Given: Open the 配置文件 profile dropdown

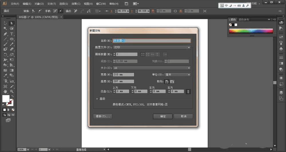Looking at the screenshot, I should tap(152, 47).
